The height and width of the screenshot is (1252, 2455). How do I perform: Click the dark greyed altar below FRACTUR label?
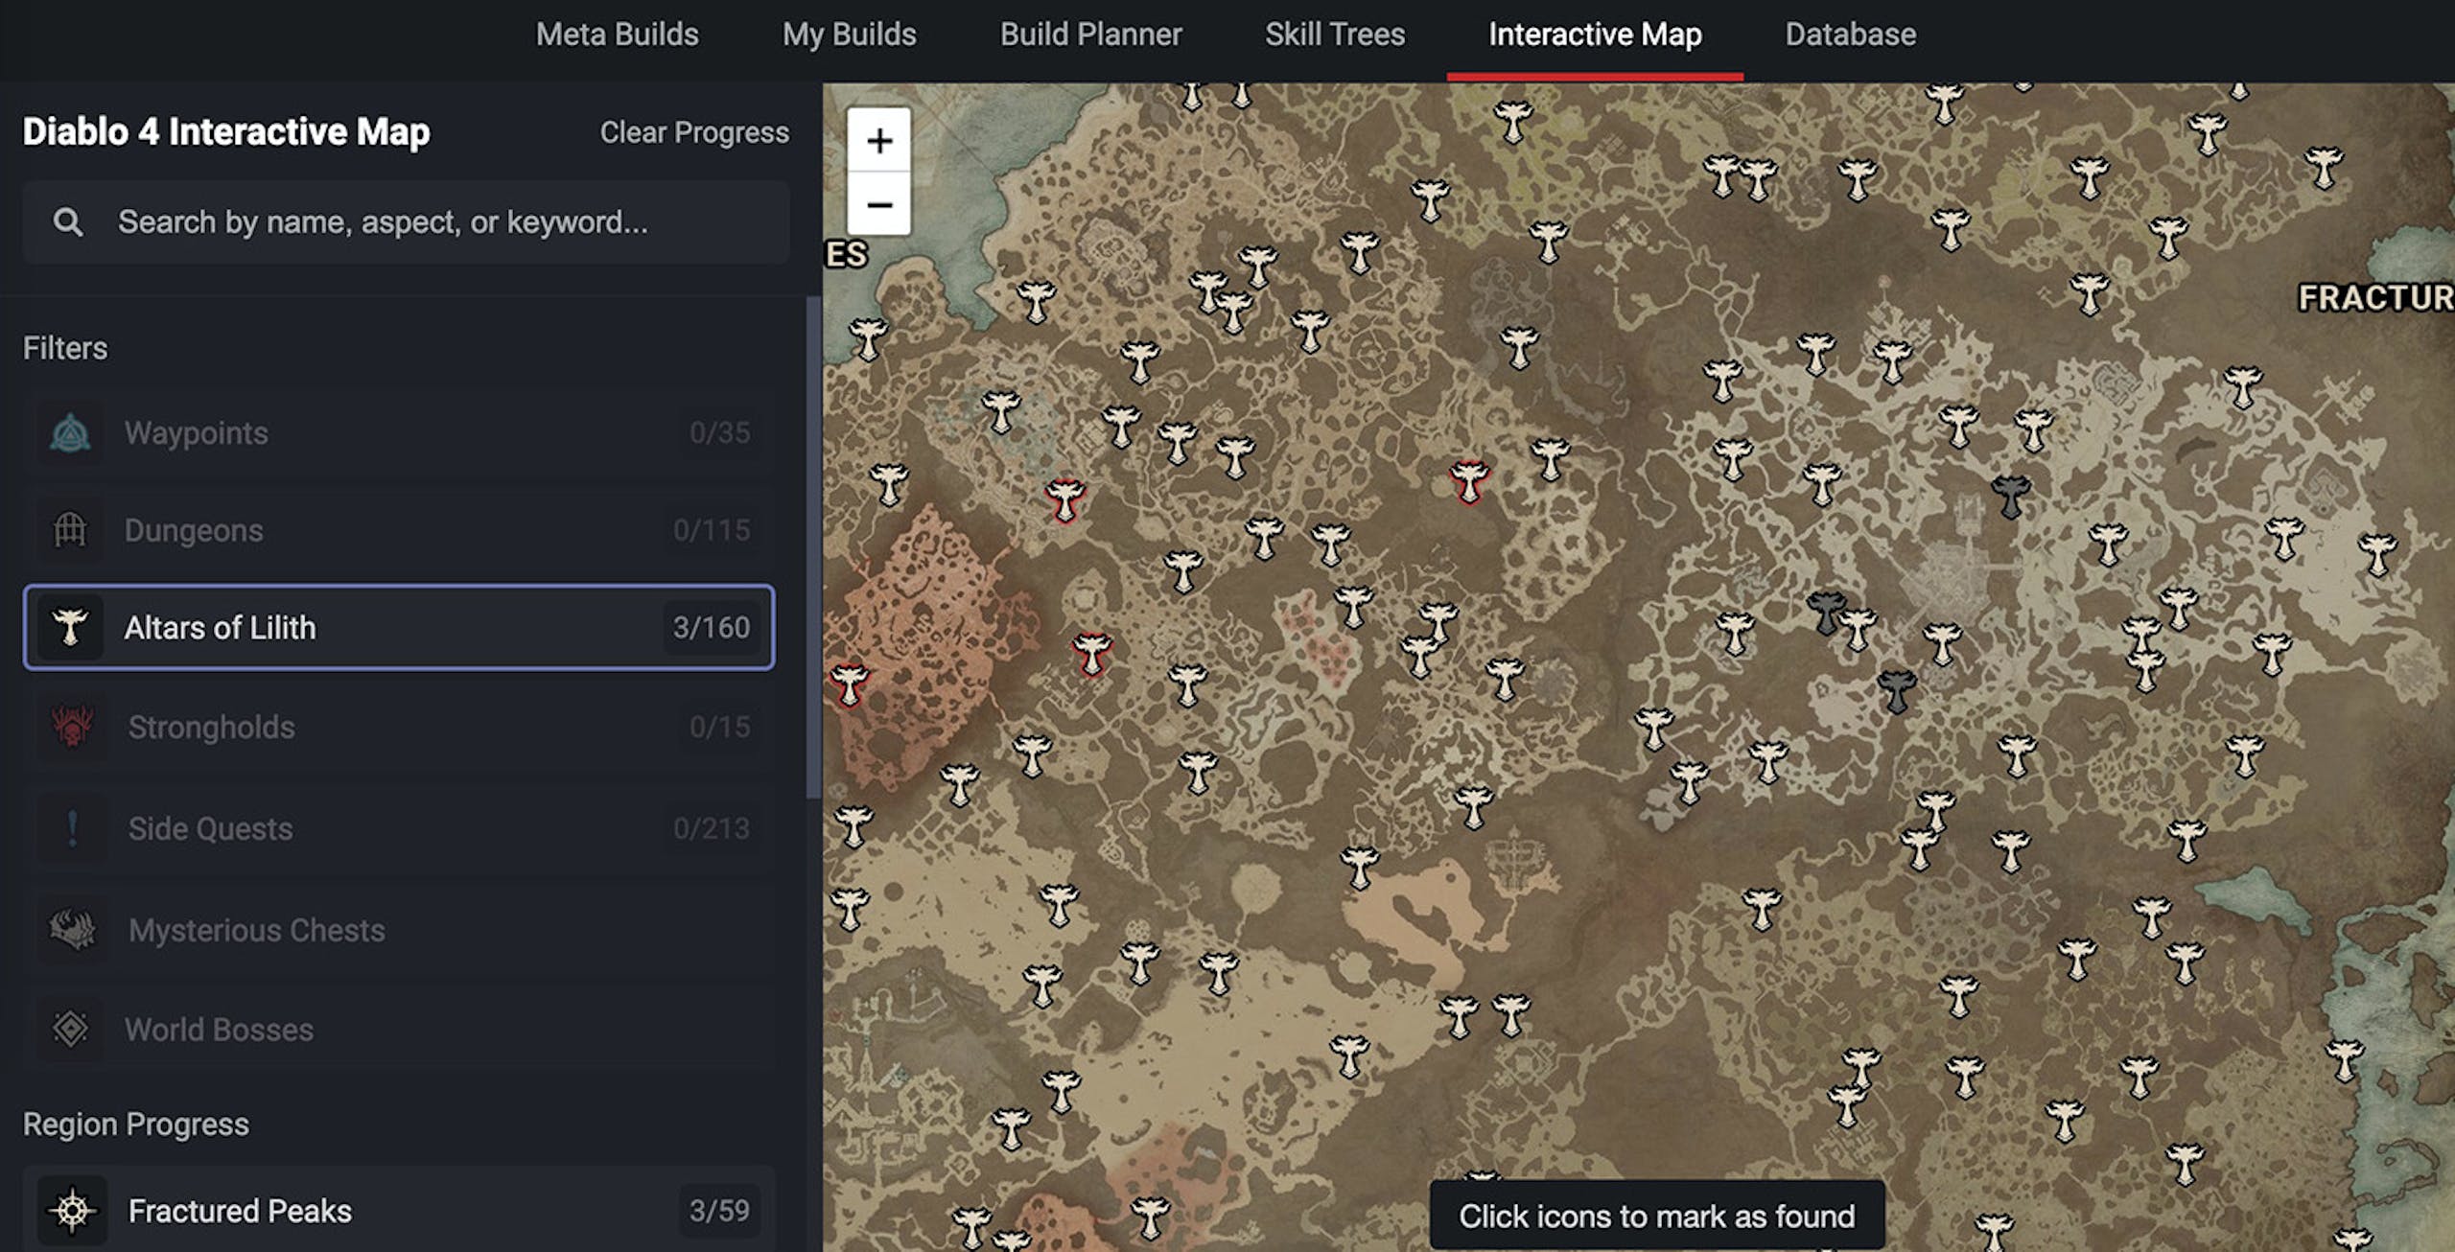point(2011,496)
